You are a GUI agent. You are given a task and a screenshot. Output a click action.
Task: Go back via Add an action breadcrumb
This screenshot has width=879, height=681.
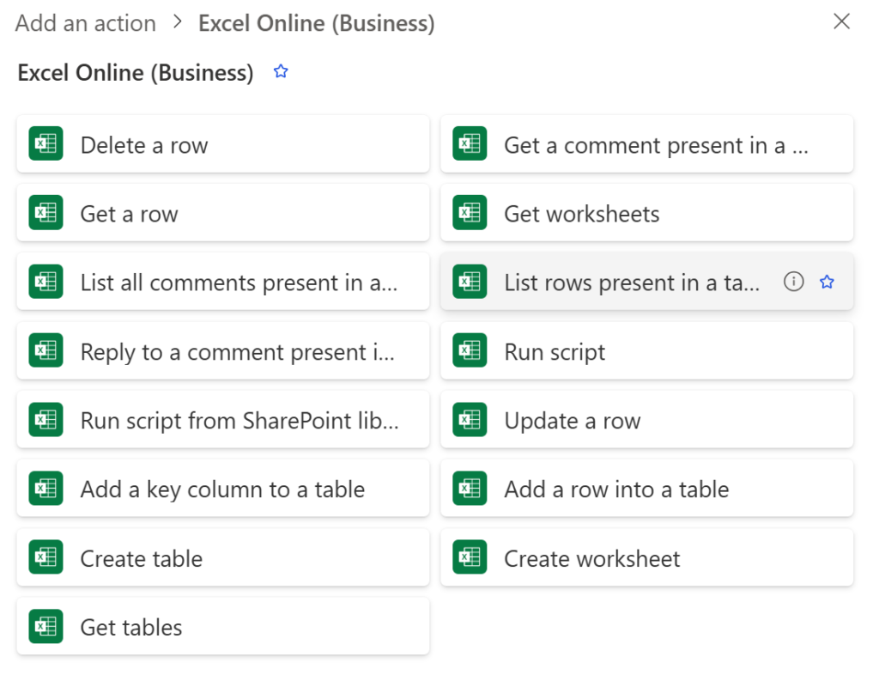coord(86,23)
